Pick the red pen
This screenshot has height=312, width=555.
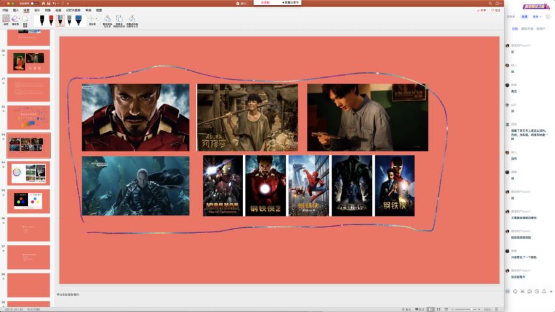click(x=51, y=20)
